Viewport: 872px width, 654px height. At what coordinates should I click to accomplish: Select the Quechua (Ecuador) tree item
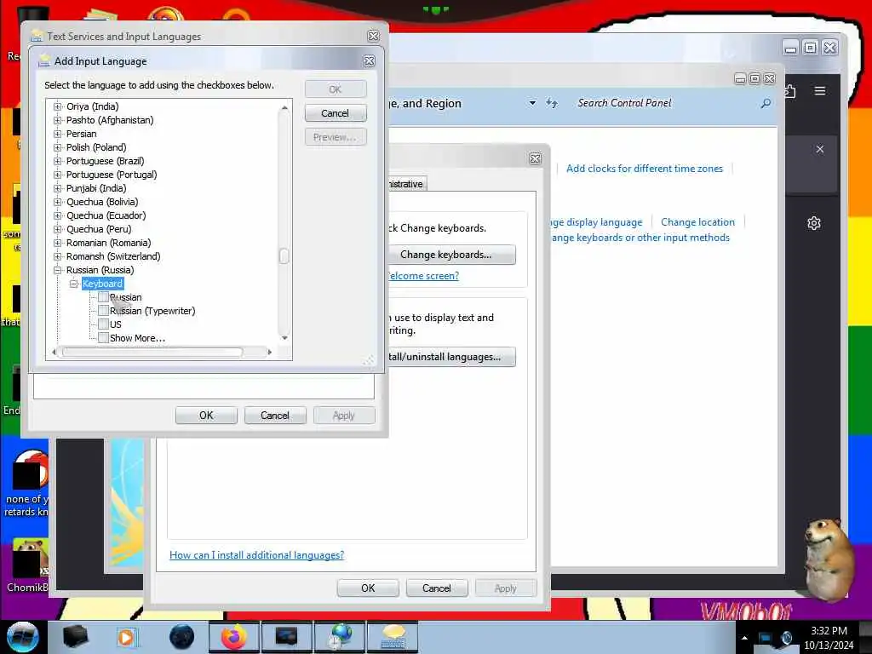[106, 215]
